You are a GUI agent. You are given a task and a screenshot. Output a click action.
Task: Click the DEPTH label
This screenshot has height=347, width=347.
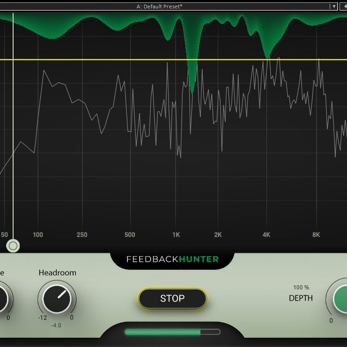tap(301, 298)
